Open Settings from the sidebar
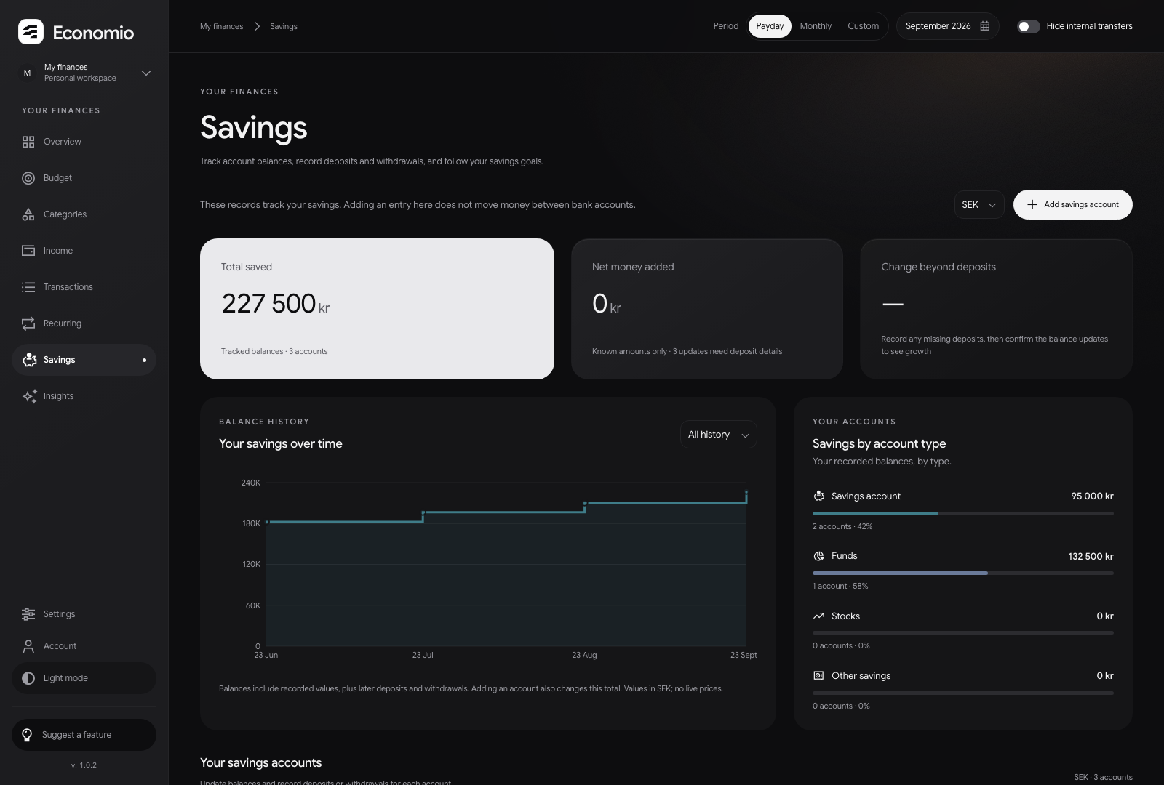The image size is (1164, 785). (x=84, y=614)
